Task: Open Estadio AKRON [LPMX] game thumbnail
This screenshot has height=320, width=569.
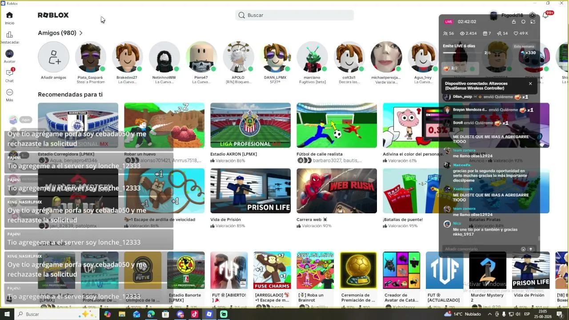Action: point(250,125)
